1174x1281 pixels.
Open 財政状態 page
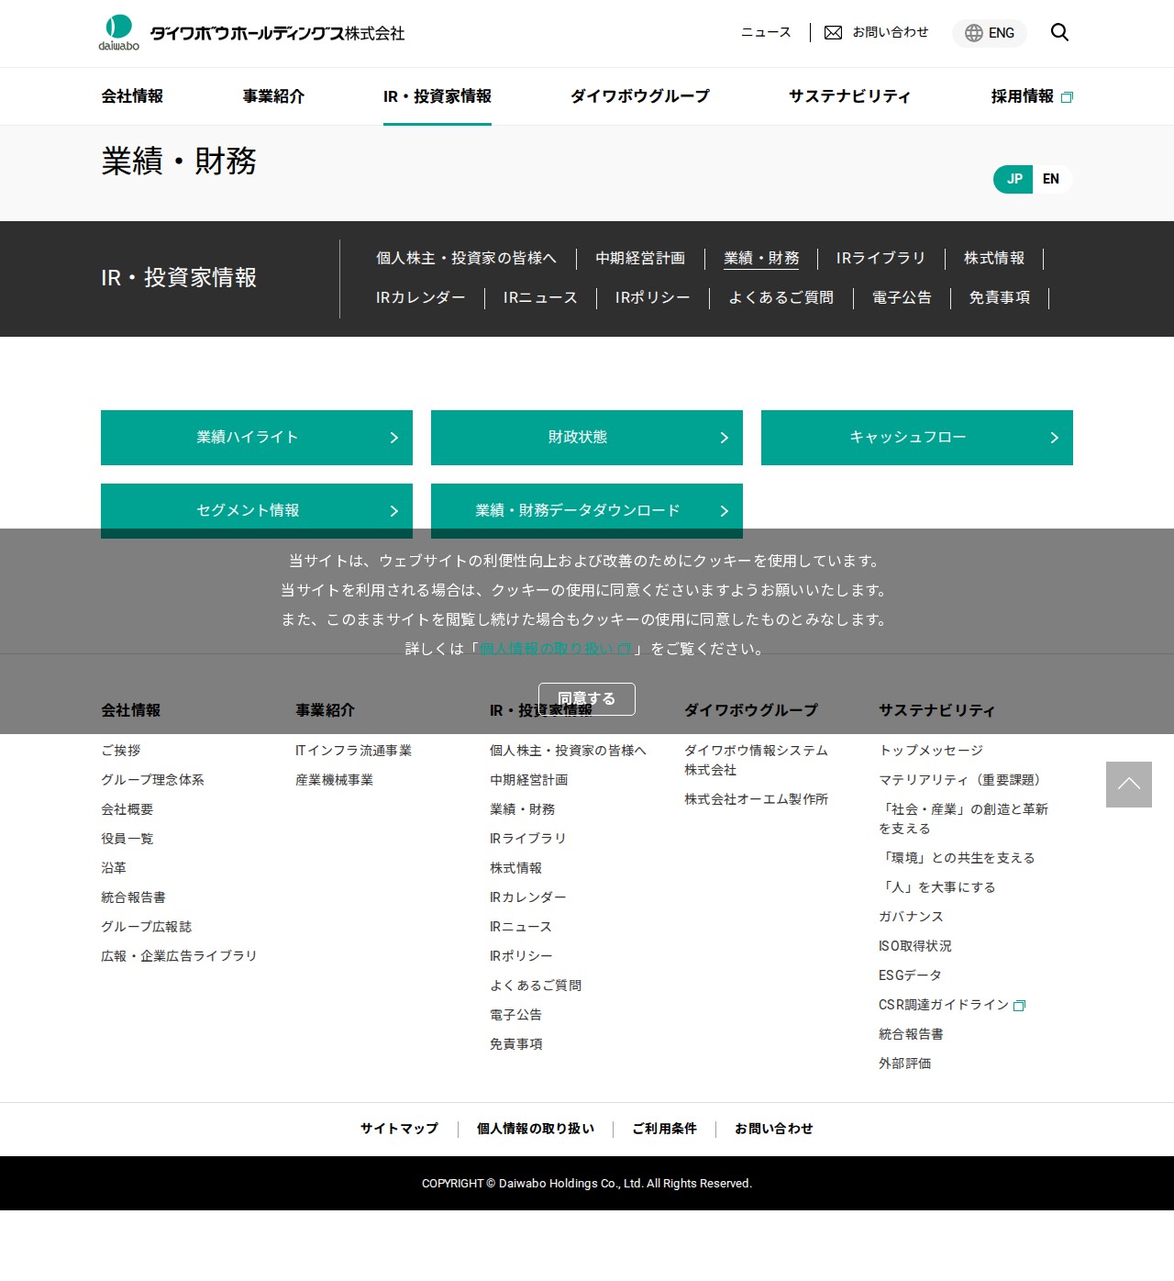point(587,438)
